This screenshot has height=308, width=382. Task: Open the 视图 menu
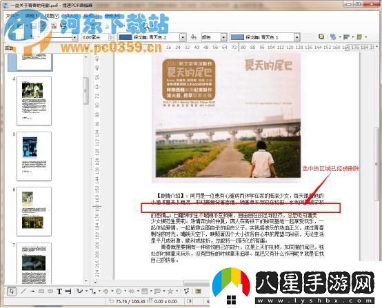point(52,16)
